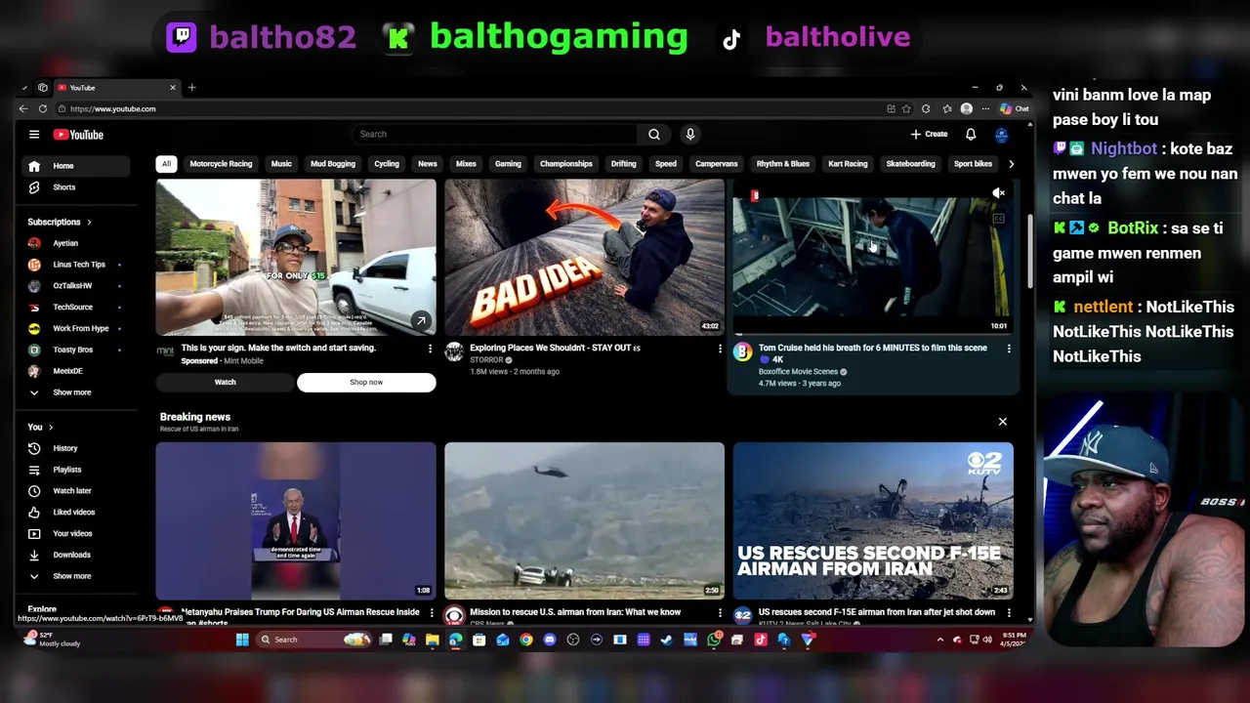Select the Kart Racing chip

[x=848, y=164]
